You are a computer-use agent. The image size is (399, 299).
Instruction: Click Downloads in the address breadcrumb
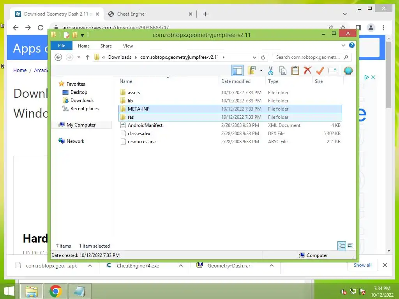coord(120,57)
